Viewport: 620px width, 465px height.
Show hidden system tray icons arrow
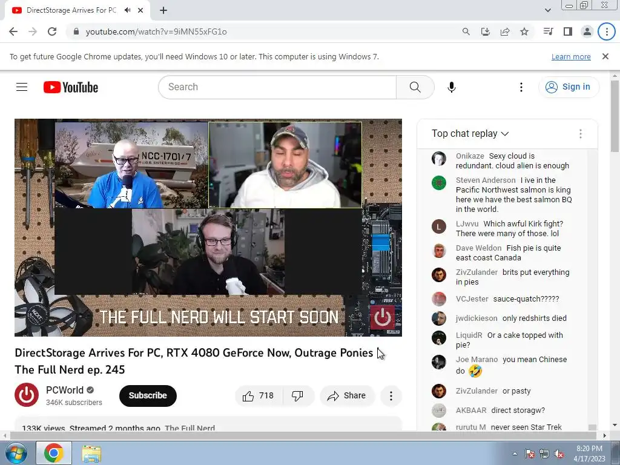(515, 453)
